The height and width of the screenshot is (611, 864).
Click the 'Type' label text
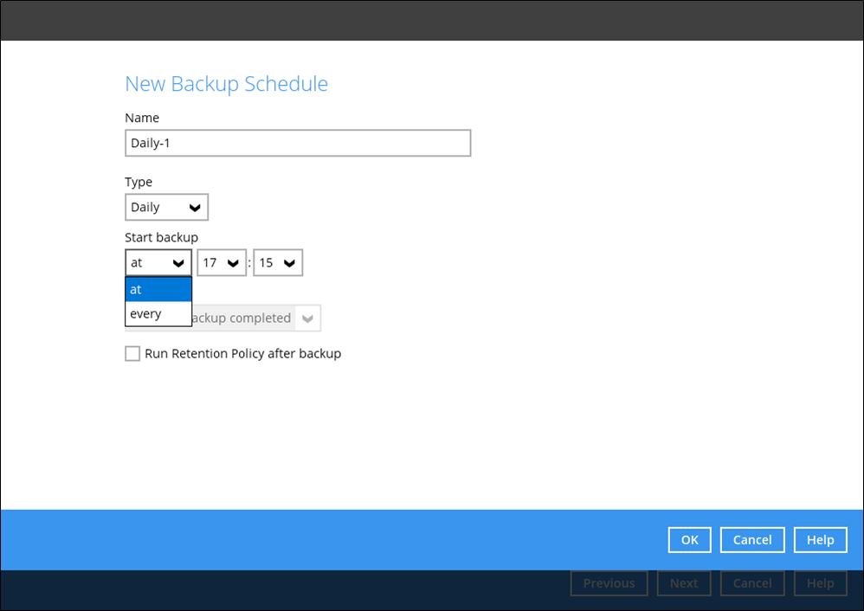click(139, 182)
